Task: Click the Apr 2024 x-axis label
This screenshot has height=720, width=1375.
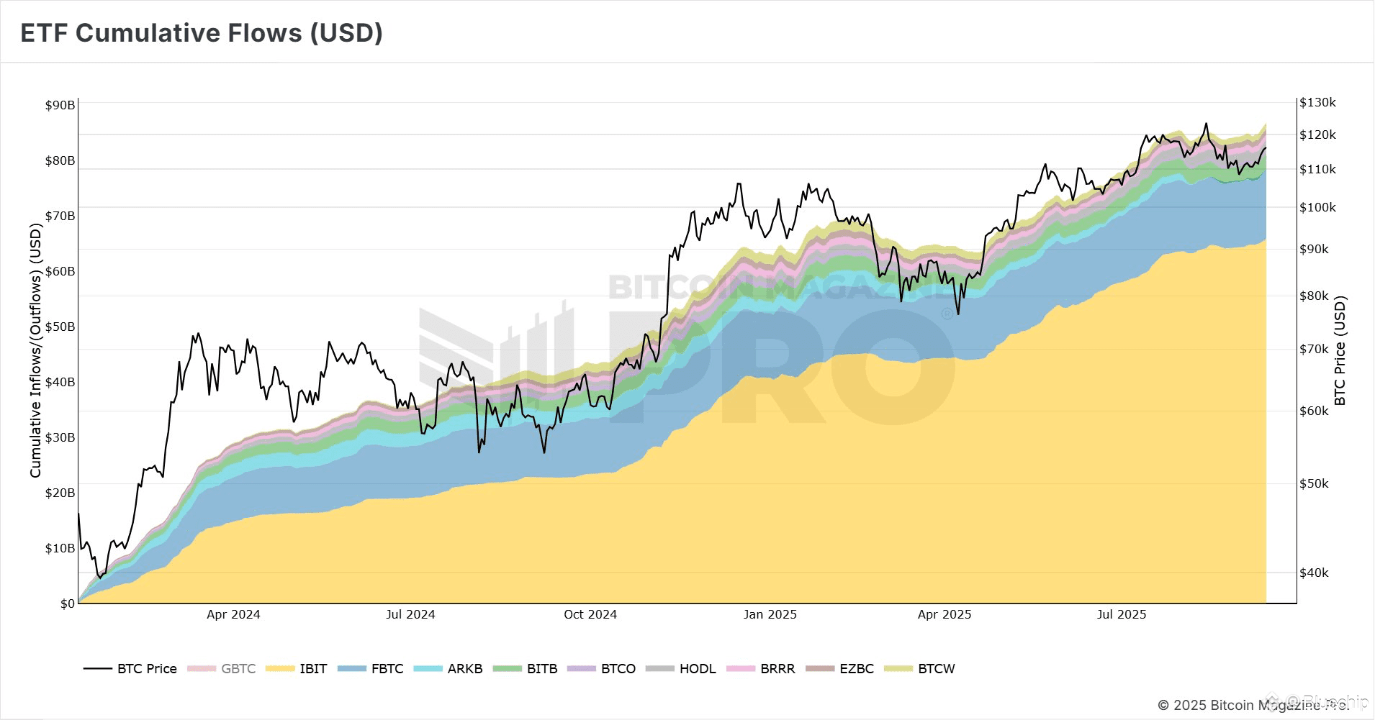Action: 233,614
